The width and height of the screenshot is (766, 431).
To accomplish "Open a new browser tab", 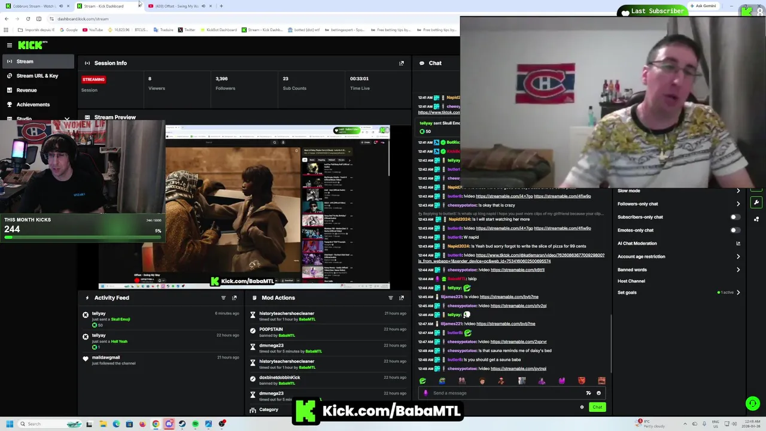I will (221, 6).
